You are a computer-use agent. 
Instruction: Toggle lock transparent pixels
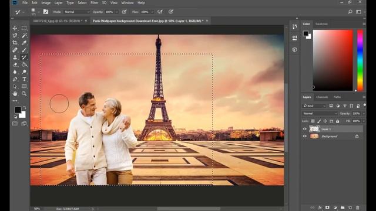[x=313, y=121]
